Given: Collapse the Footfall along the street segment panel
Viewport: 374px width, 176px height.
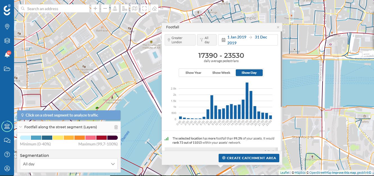Looking at the screenshot, I should click(x=21, y=127).
